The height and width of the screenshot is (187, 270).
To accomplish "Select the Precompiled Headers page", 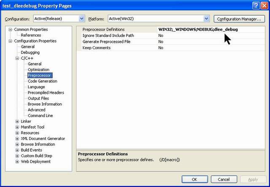I will pyautogui.click(x=46, y=92).
